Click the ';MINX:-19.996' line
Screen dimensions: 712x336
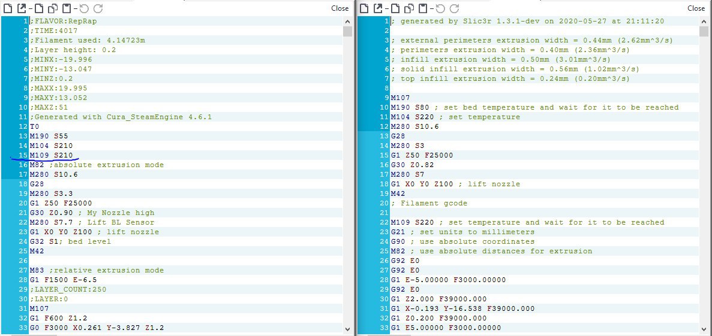[x=61, y=59]
